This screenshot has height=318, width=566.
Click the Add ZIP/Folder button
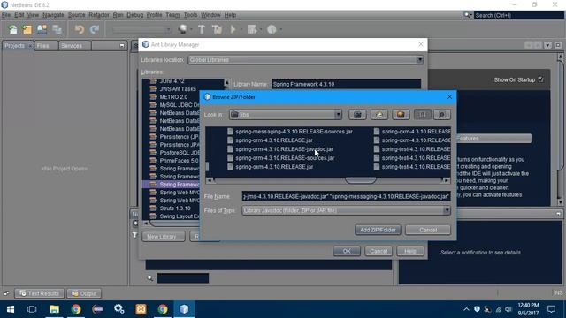(378, 230)
